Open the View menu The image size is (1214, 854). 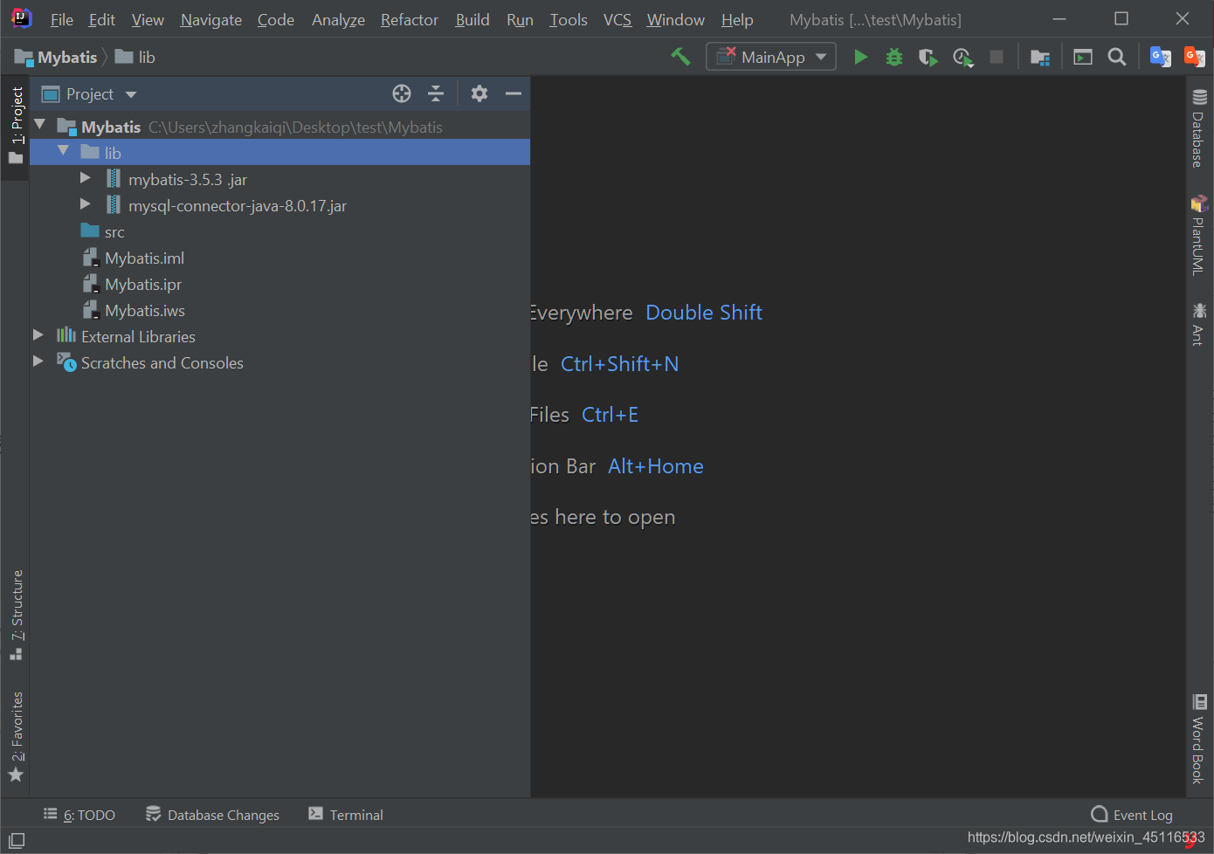pos(148,19)
